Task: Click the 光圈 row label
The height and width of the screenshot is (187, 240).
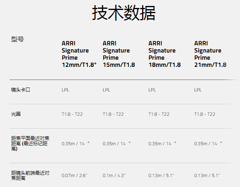Action: click(x=16, y=114)
